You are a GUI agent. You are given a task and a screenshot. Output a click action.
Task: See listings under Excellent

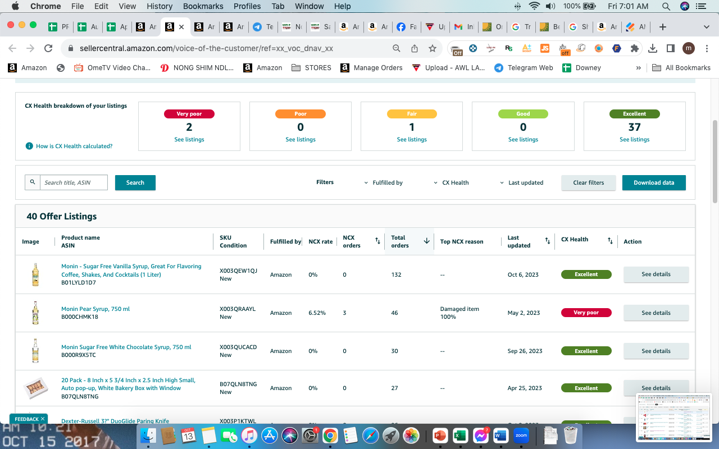635,139
